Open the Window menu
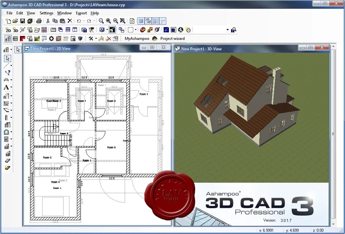 64,13
